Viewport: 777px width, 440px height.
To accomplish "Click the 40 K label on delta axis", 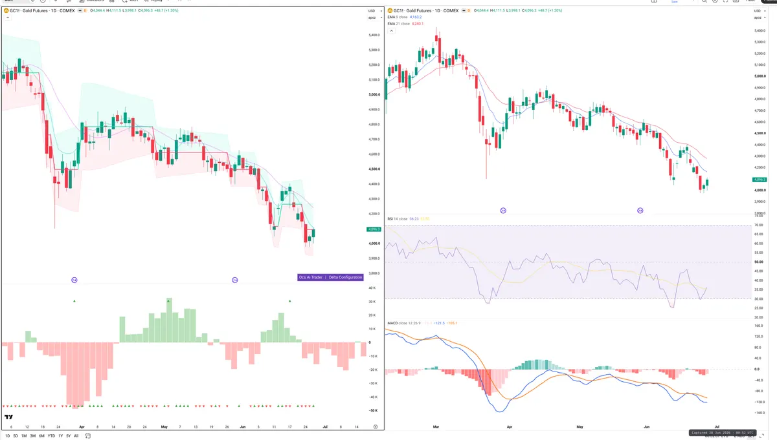I will [x=372, y=288].
